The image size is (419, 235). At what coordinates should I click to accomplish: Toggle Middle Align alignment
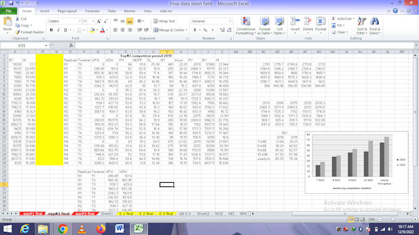pos(123,21)
